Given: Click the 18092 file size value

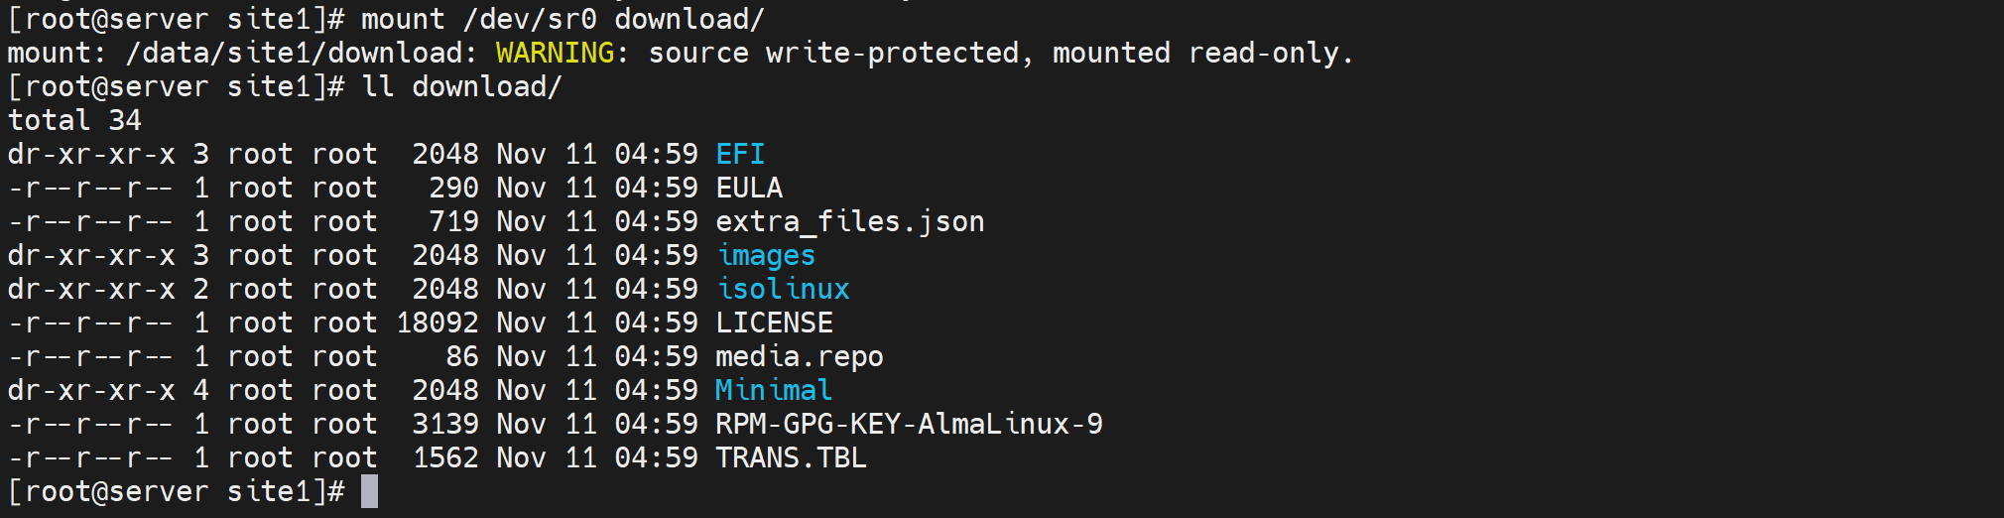Looking at the screenshot, I should [438, 324].
